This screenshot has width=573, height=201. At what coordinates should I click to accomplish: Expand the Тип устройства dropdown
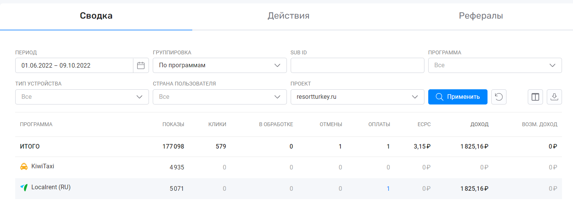point(82,97)
